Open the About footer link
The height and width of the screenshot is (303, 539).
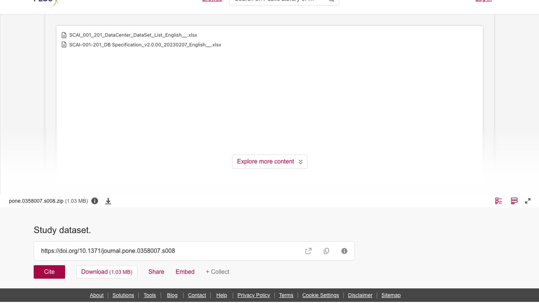[96, 295]
